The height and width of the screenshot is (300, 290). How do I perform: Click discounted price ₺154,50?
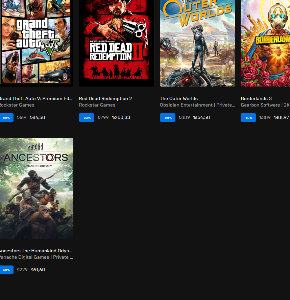click(x=201, y=117)
